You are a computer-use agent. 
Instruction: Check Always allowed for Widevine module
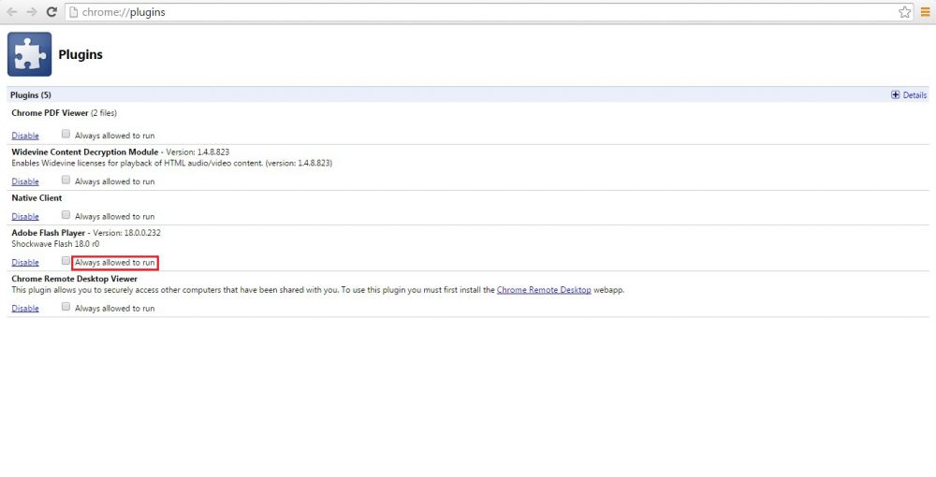coord(66,181)
